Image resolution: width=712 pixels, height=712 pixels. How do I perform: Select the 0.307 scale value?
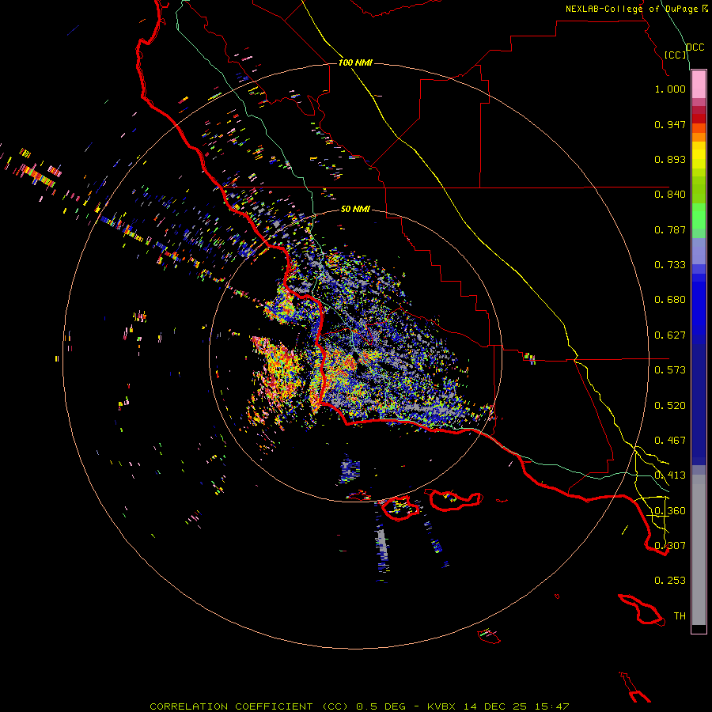pyautogui.click(x=670, y=546)
